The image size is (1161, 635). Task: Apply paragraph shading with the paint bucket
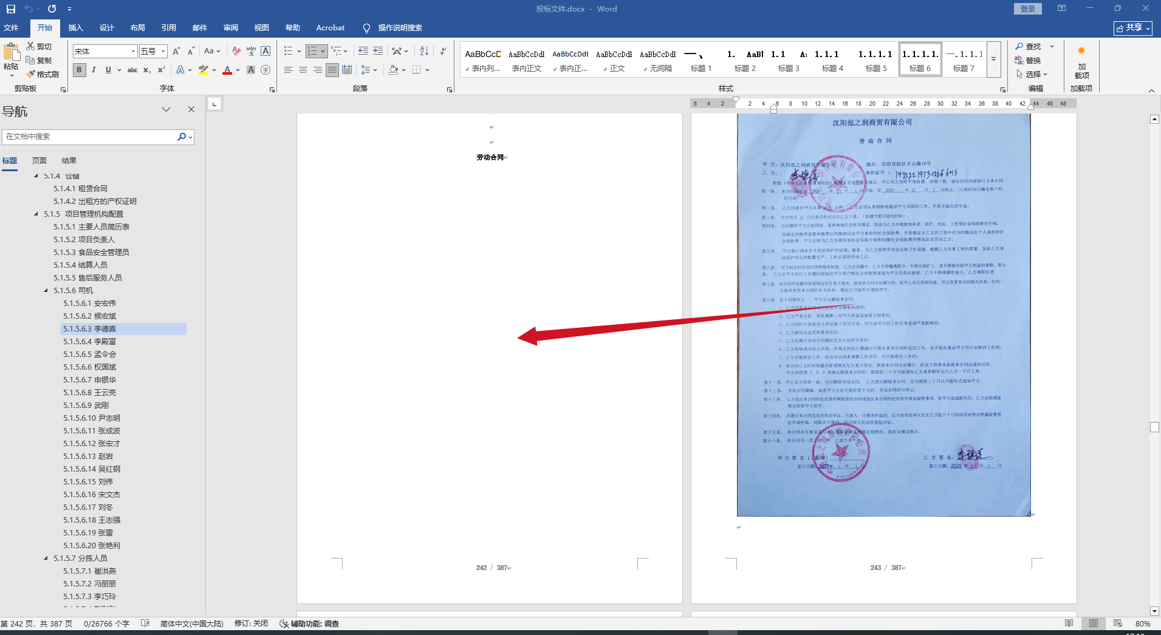pyautogui.click(x=393, y=70)
